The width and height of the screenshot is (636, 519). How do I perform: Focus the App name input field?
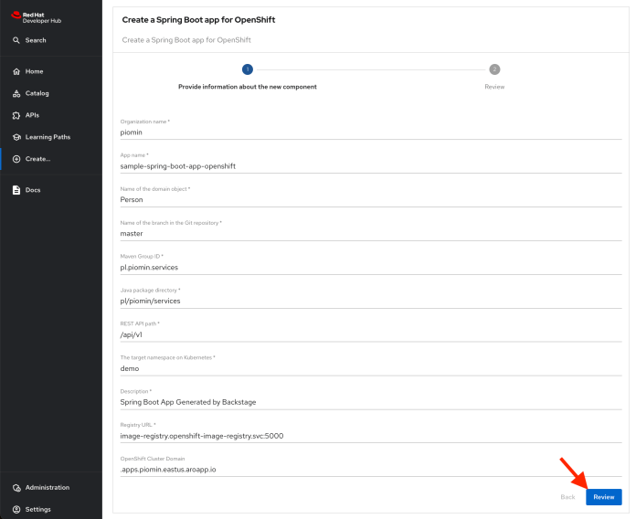click(358, 165)
